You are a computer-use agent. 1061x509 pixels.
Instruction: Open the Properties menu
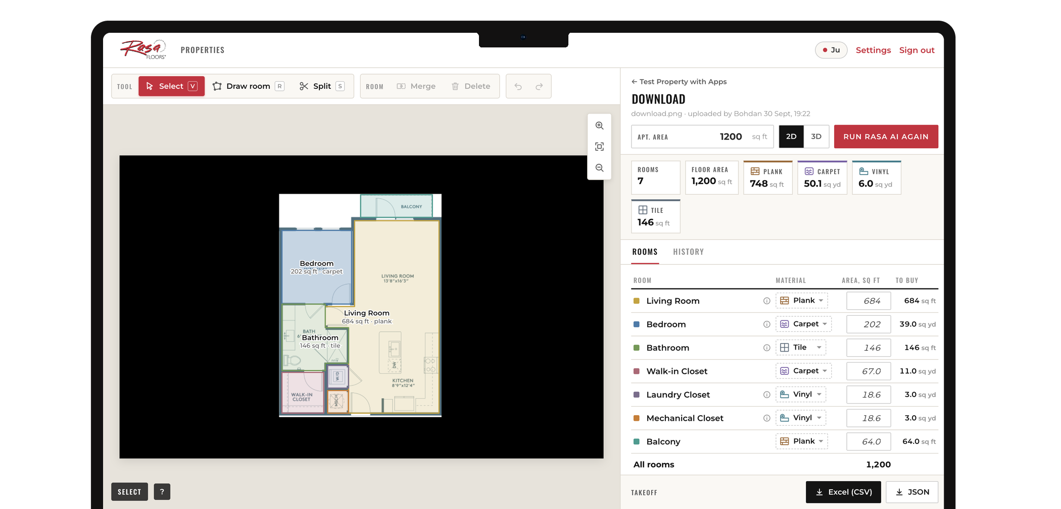pos(203,50)
